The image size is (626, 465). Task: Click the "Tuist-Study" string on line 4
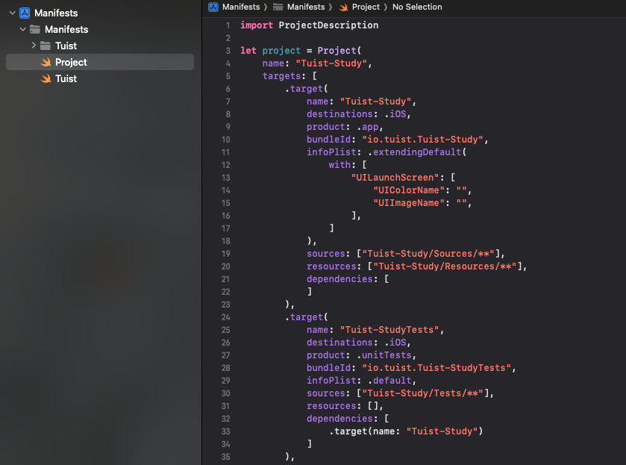pos(331,63)
